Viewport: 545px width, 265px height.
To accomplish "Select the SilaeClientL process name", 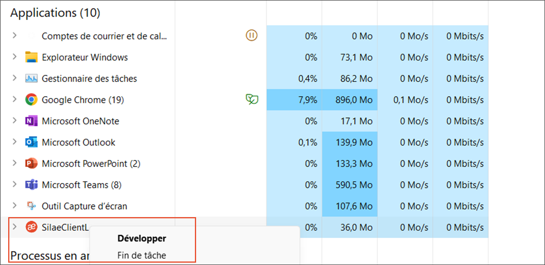I will tap(65, 227).
